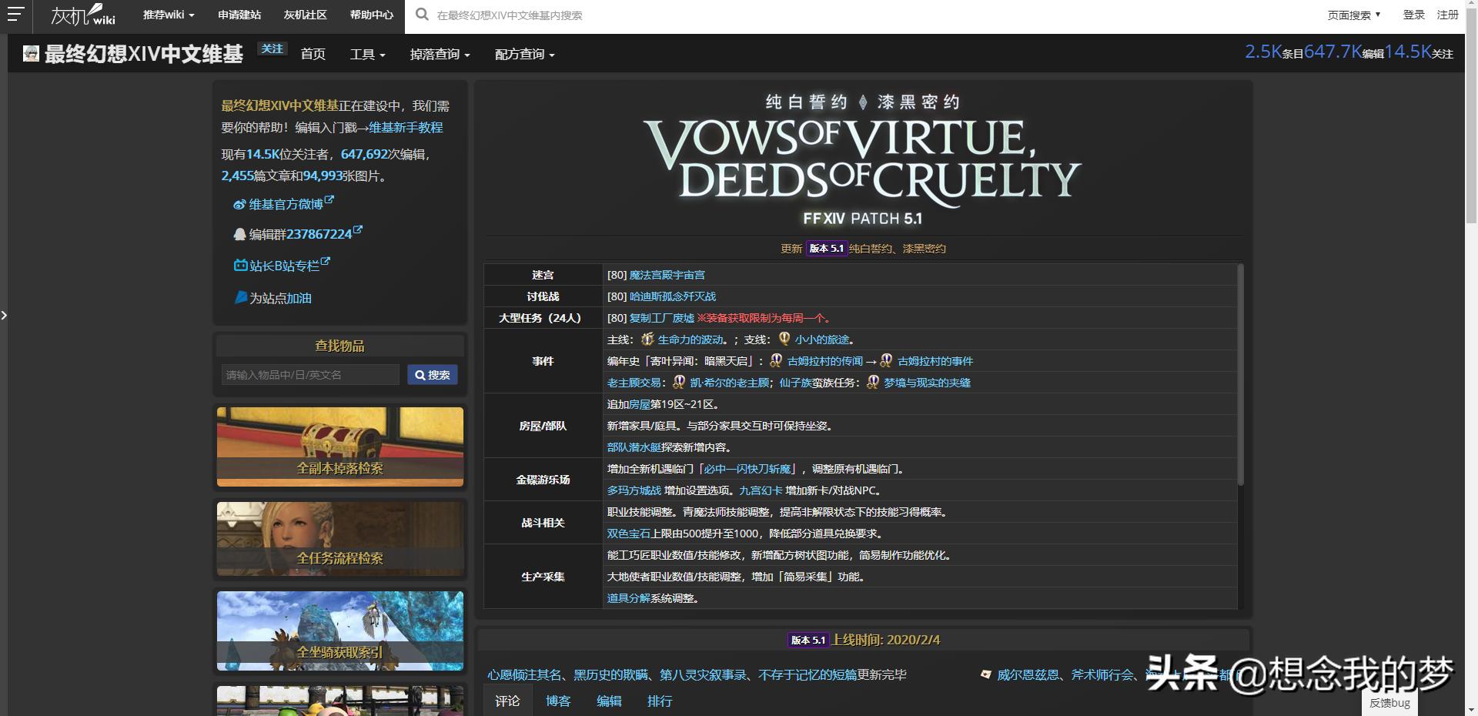1478x716 pixels.
Task: Open the 必中一闪快刀斩魔 link
Action: coord(747,469)
